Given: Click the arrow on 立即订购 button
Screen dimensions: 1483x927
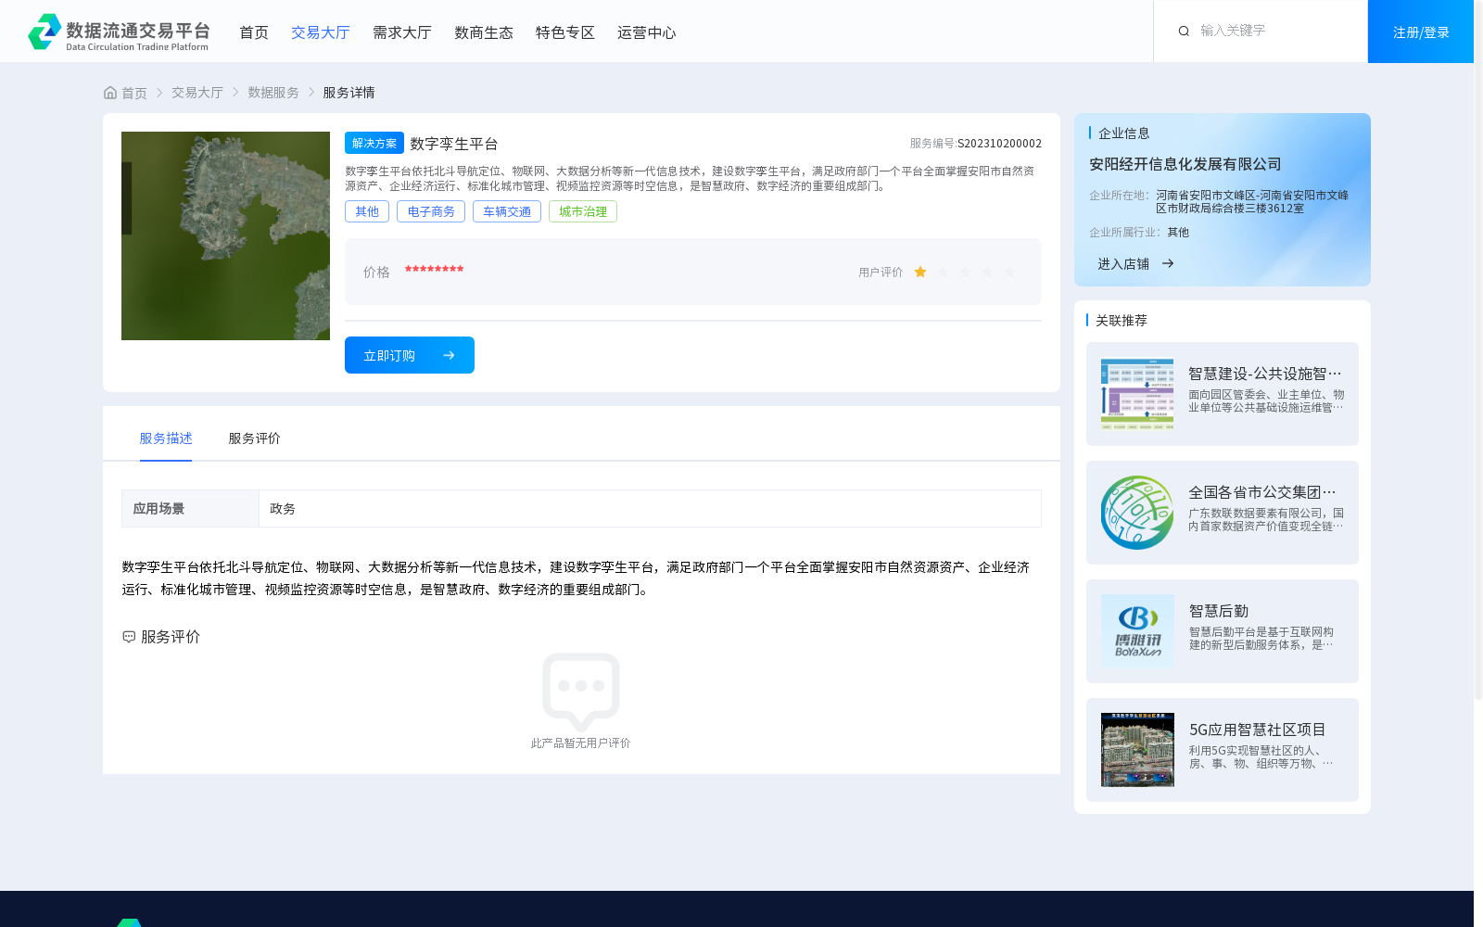Looking at the screenshot, I should 449,356.
